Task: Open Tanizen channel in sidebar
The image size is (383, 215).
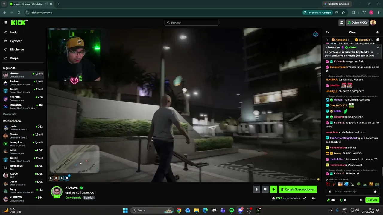Action: coord(23,83)
